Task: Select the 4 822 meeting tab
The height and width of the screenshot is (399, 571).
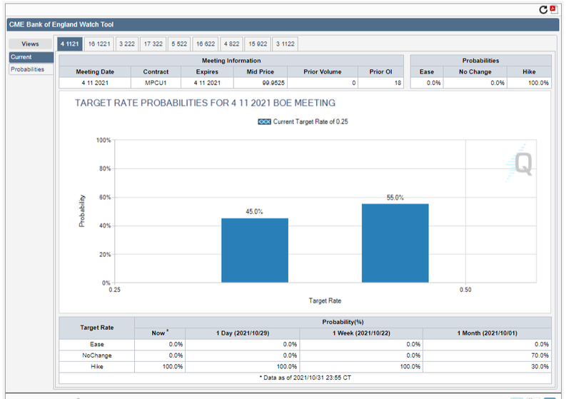Action: pyautogui.click(x=231, y=44)
